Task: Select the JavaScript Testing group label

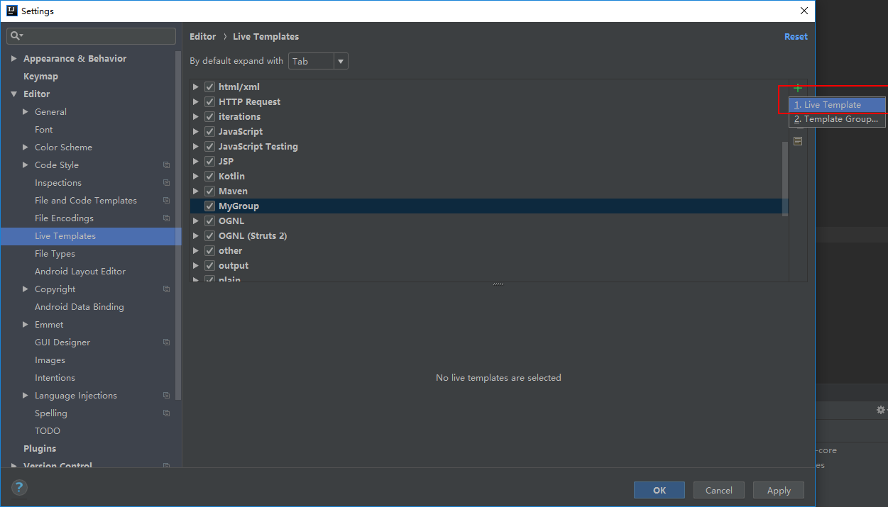Action: point(258,146)
